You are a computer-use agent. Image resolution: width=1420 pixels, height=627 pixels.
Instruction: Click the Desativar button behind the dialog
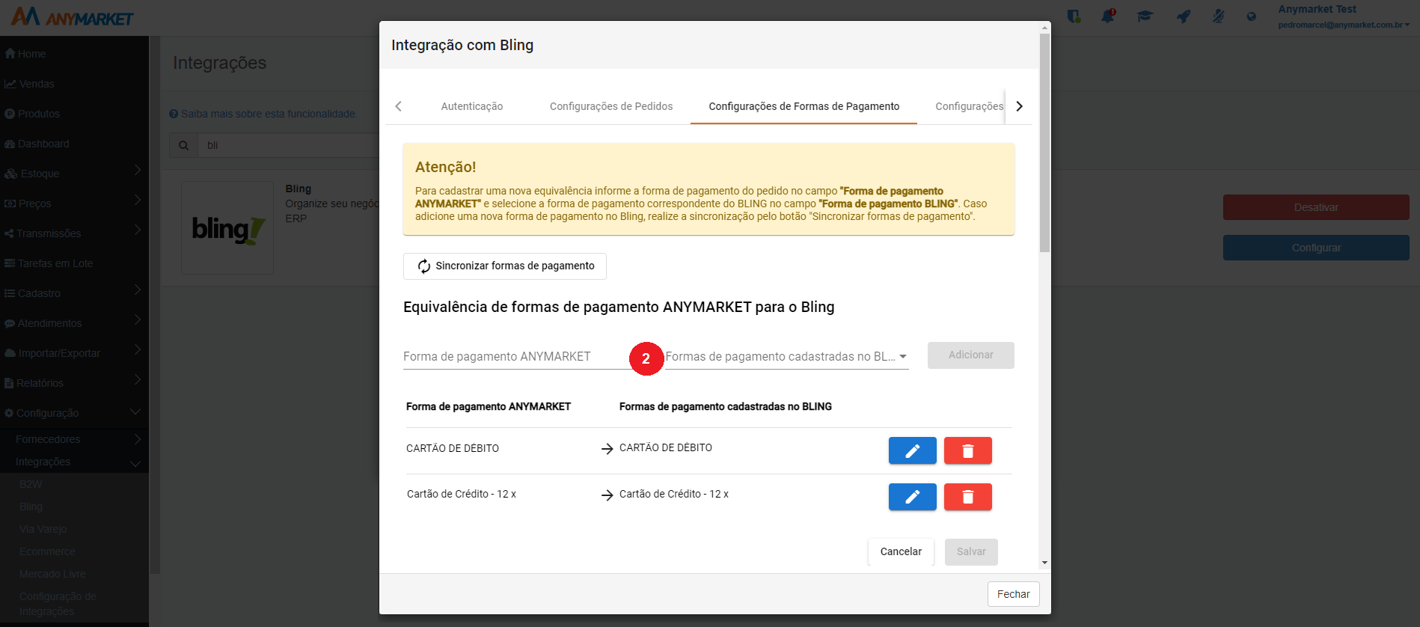[x=1316, y=207]
